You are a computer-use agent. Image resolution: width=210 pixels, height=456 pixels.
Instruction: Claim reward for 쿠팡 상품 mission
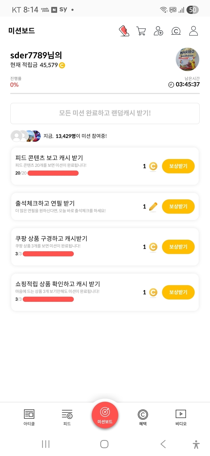pyautogui.click(x=178, y=247)
